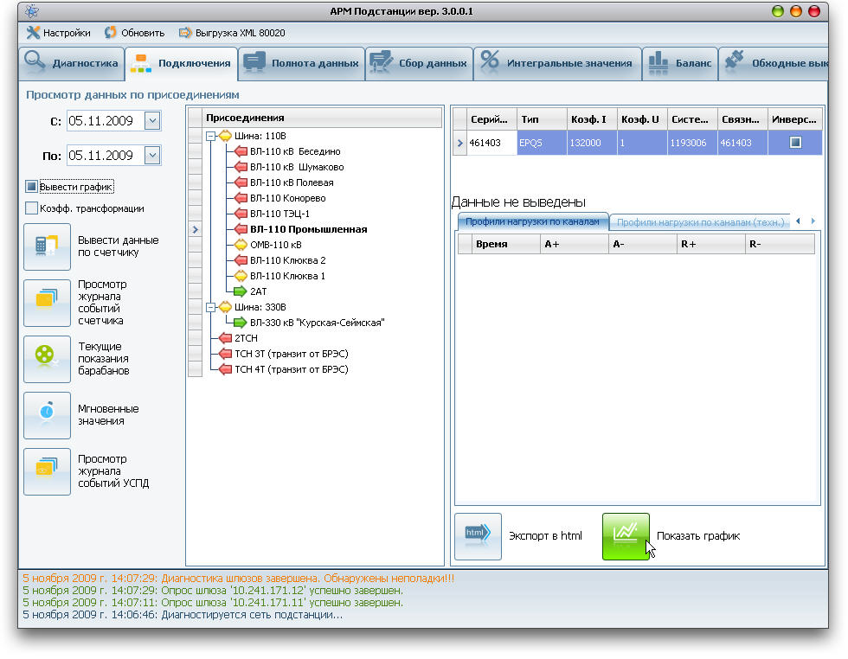Click the red arrow icon of ВЛ-110 кВ Беседино
The height and width of the screenshot is (659, 848).
(x=241, y=151)
